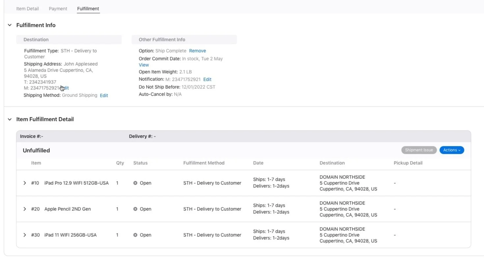This screenshot has height=272, width=484.
Task: Click Ships 1-7 days in #10 row
Action: click(x=269, y=179)
